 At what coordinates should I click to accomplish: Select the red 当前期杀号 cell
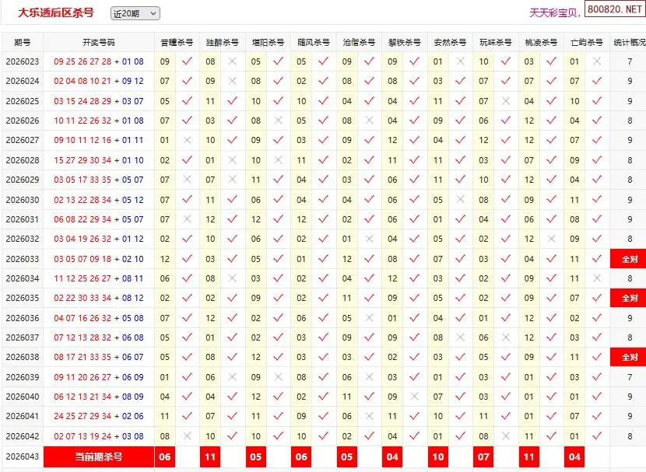(x=98, y=457)
